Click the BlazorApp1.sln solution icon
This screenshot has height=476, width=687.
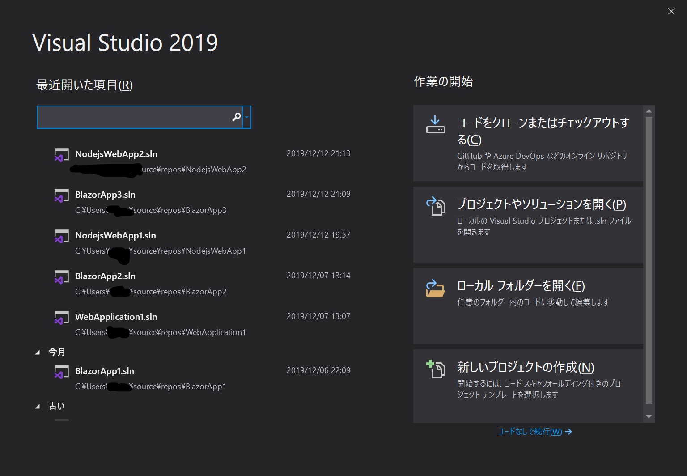(x=61, y=372)
